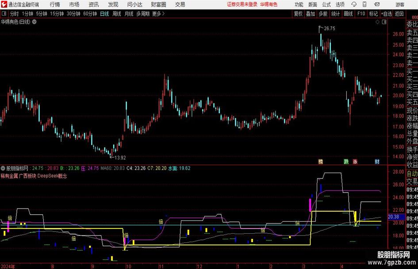Click the mobile phone icon
The width and height of the screenshot is (418, 269).
(x=364, y=4)
